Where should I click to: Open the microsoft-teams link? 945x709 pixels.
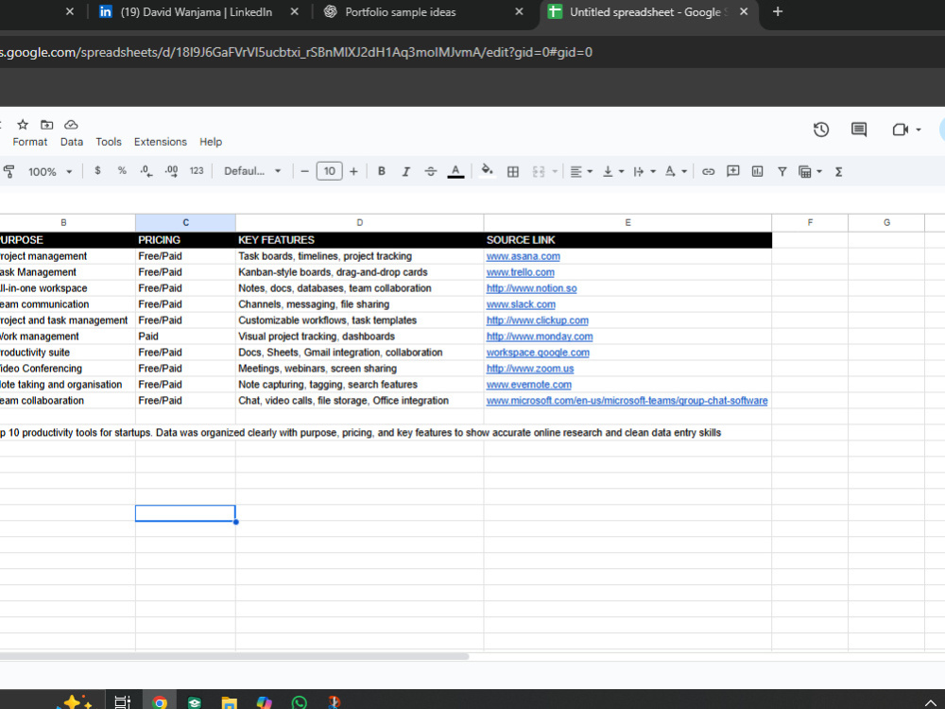coord(627,400)
